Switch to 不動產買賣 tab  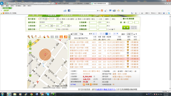[51, 15]
